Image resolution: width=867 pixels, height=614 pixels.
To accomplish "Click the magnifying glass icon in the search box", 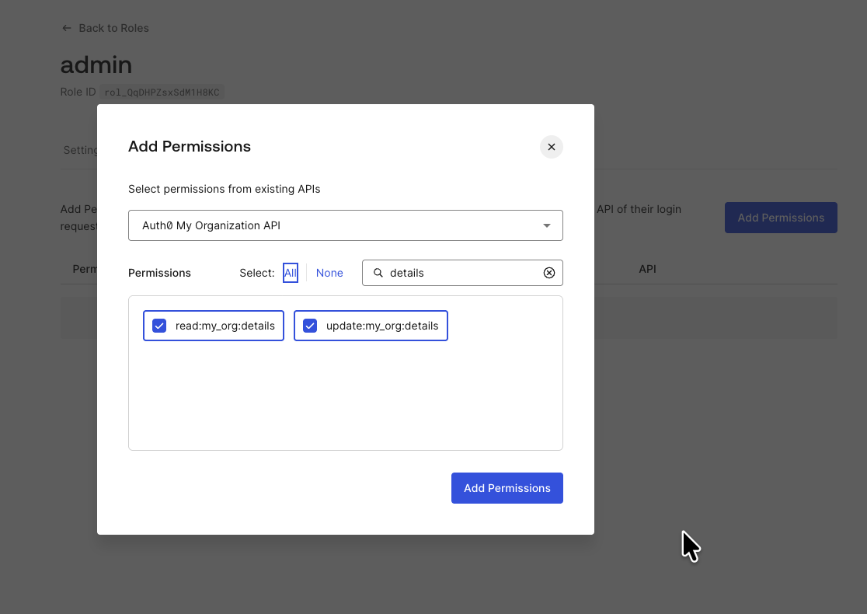I will (378, 273).
